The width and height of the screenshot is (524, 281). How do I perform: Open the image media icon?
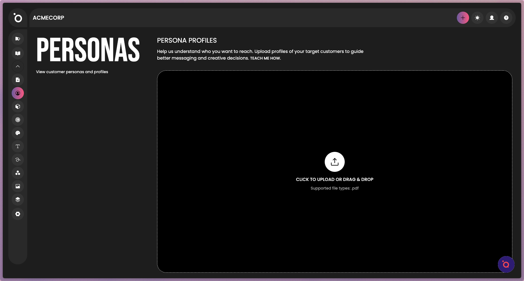pos(17,186)
